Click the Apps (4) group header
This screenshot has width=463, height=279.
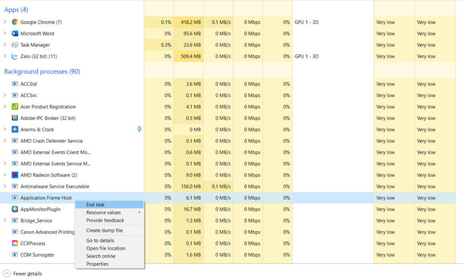pos(16,10)
